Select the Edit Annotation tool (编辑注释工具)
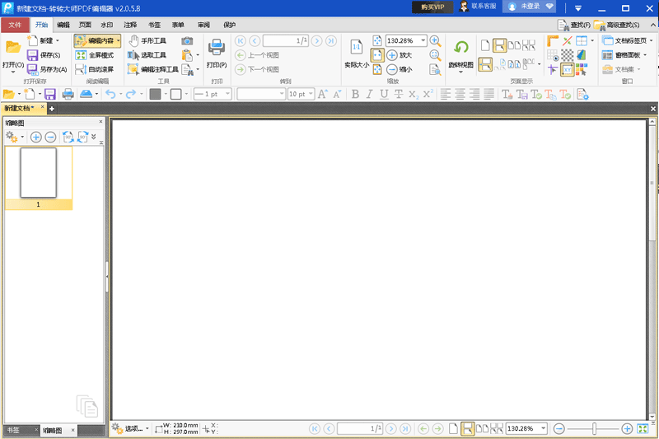Viewport: 659px width, 439px height. (152, 69)
